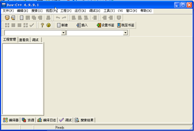Open the 编辑[E] menu
This screenshot has height=131, width=194.
pos(22,11)
